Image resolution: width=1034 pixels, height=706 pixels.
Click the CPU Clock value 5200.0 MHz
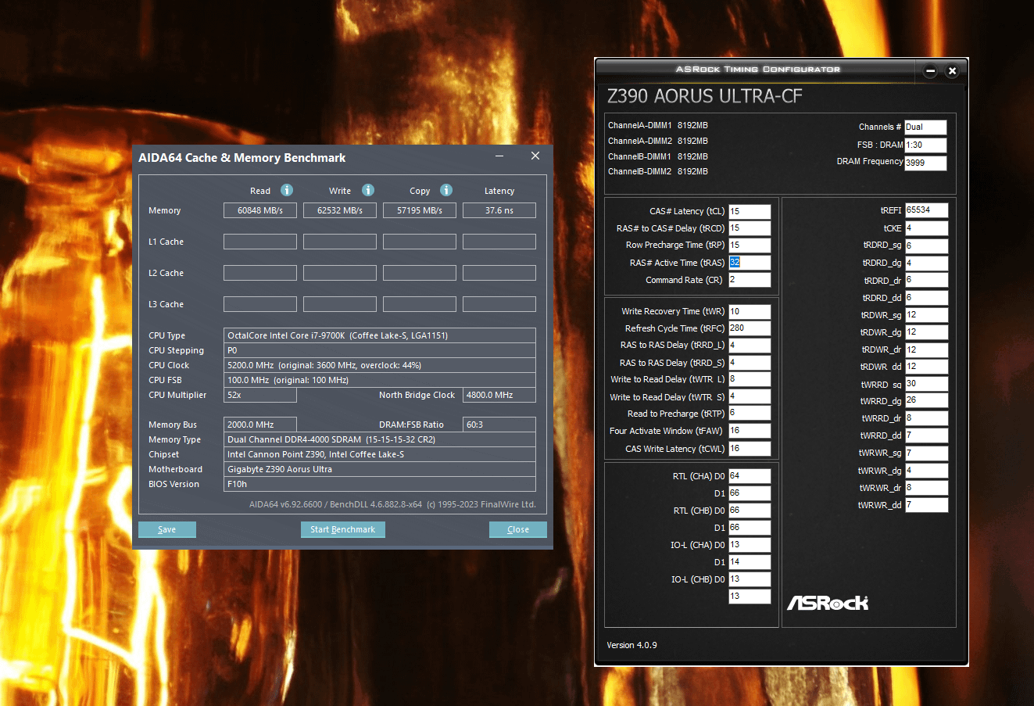[380, 365]
